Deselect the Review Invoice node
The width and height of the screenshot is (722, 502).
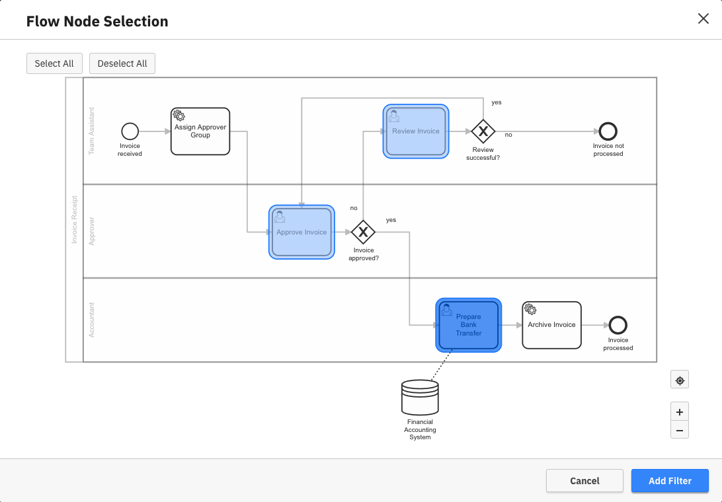pos(415,131)
